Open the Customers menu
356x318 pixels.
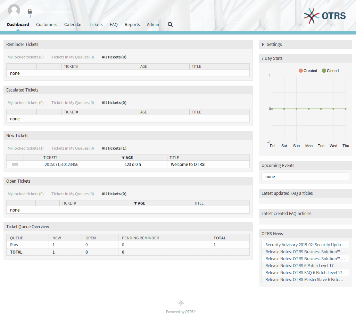[x=47, y=24]
